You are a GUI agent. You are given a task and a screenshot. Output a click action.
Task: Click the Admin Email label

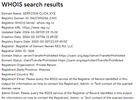click(x=11, y=93)
